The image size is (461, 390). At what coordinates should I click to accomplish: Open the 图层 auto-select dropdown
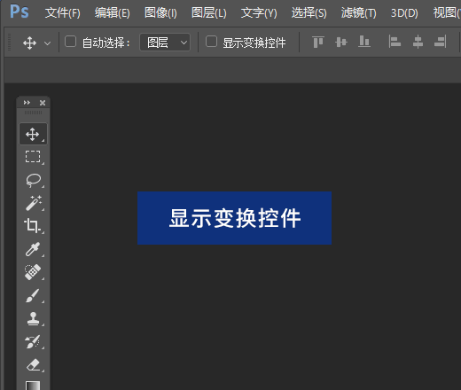pyautogui.click(x=165, y=43)
